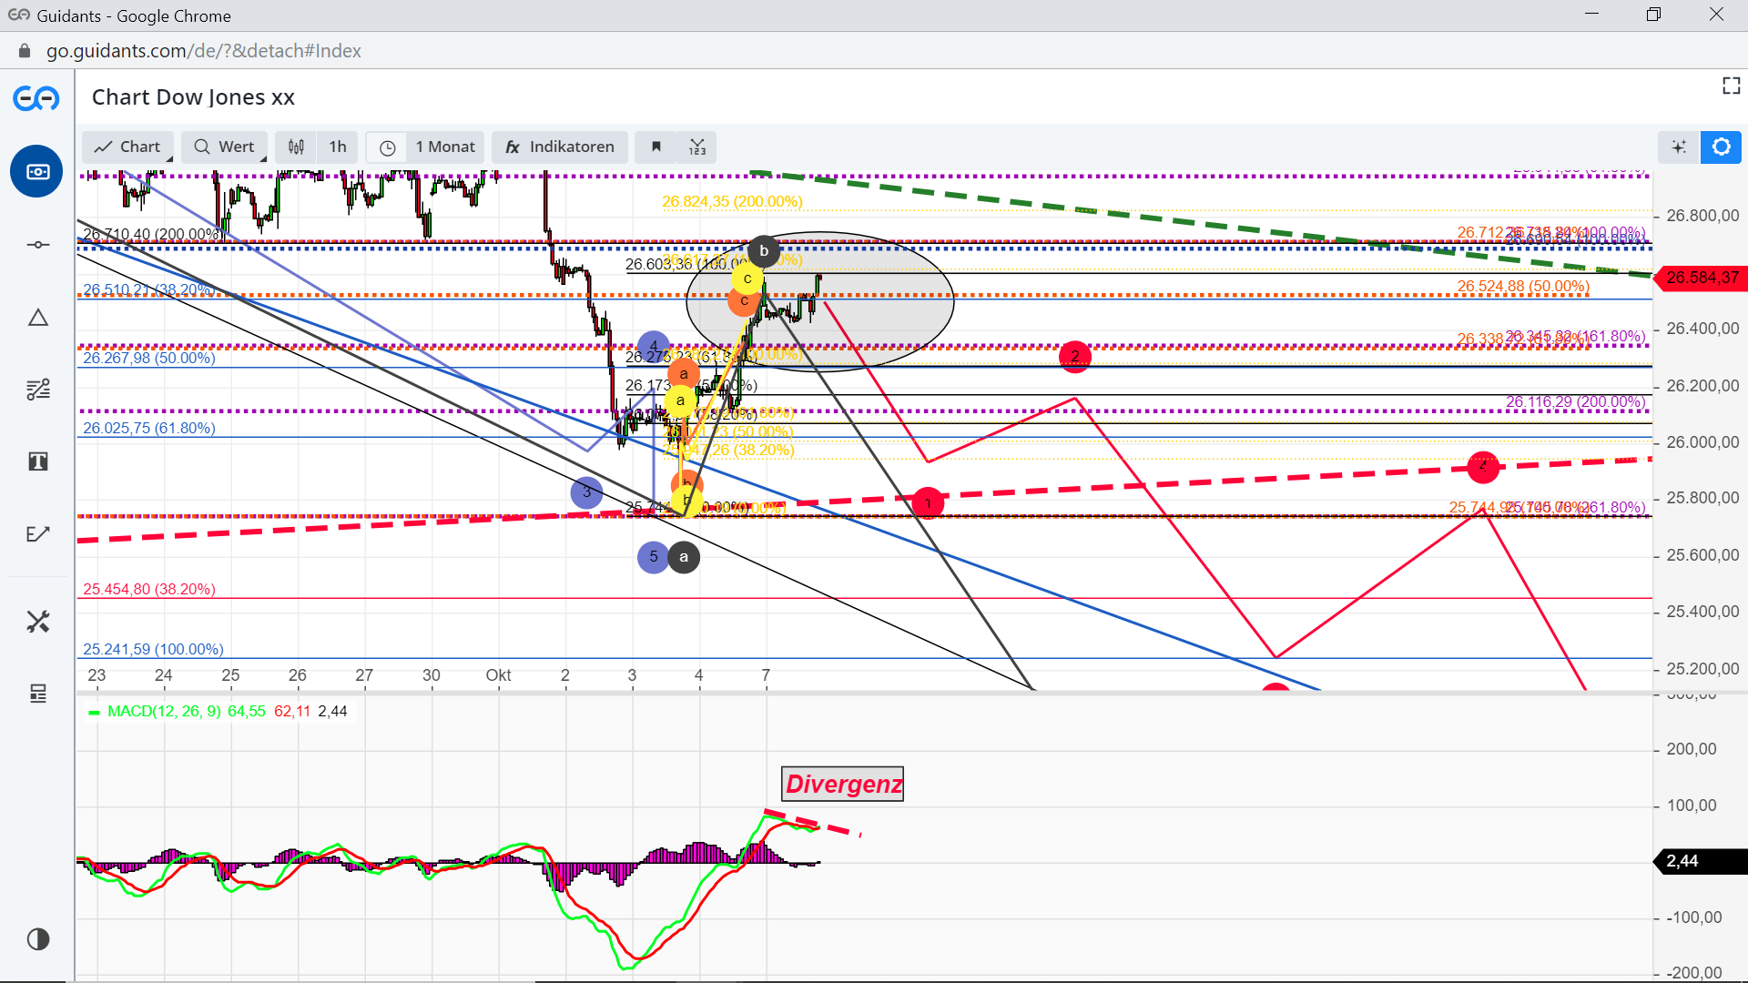Click the Chart Dow Jones xx title
Image resolution: width=1748 pixels, height=983 pixels.
coord(193,97)
